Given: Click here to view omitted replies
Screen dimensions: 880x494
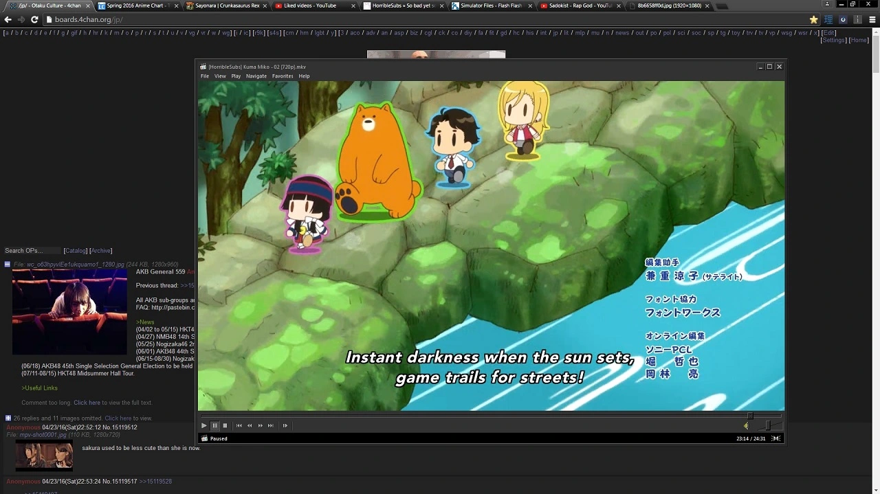Looking at the screenshot, I should point(118,418).
